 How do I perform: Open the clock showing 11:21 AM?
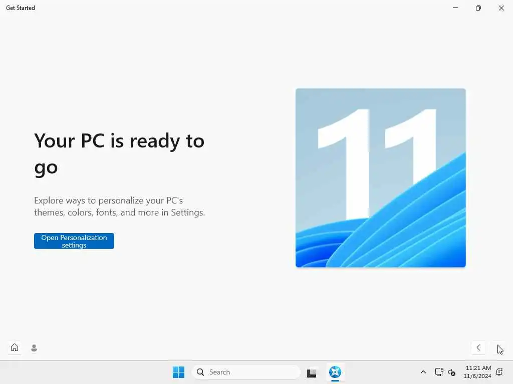[x=477, y=372]
